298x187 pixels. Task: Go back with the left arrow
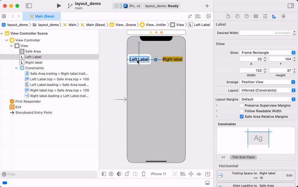13,16
